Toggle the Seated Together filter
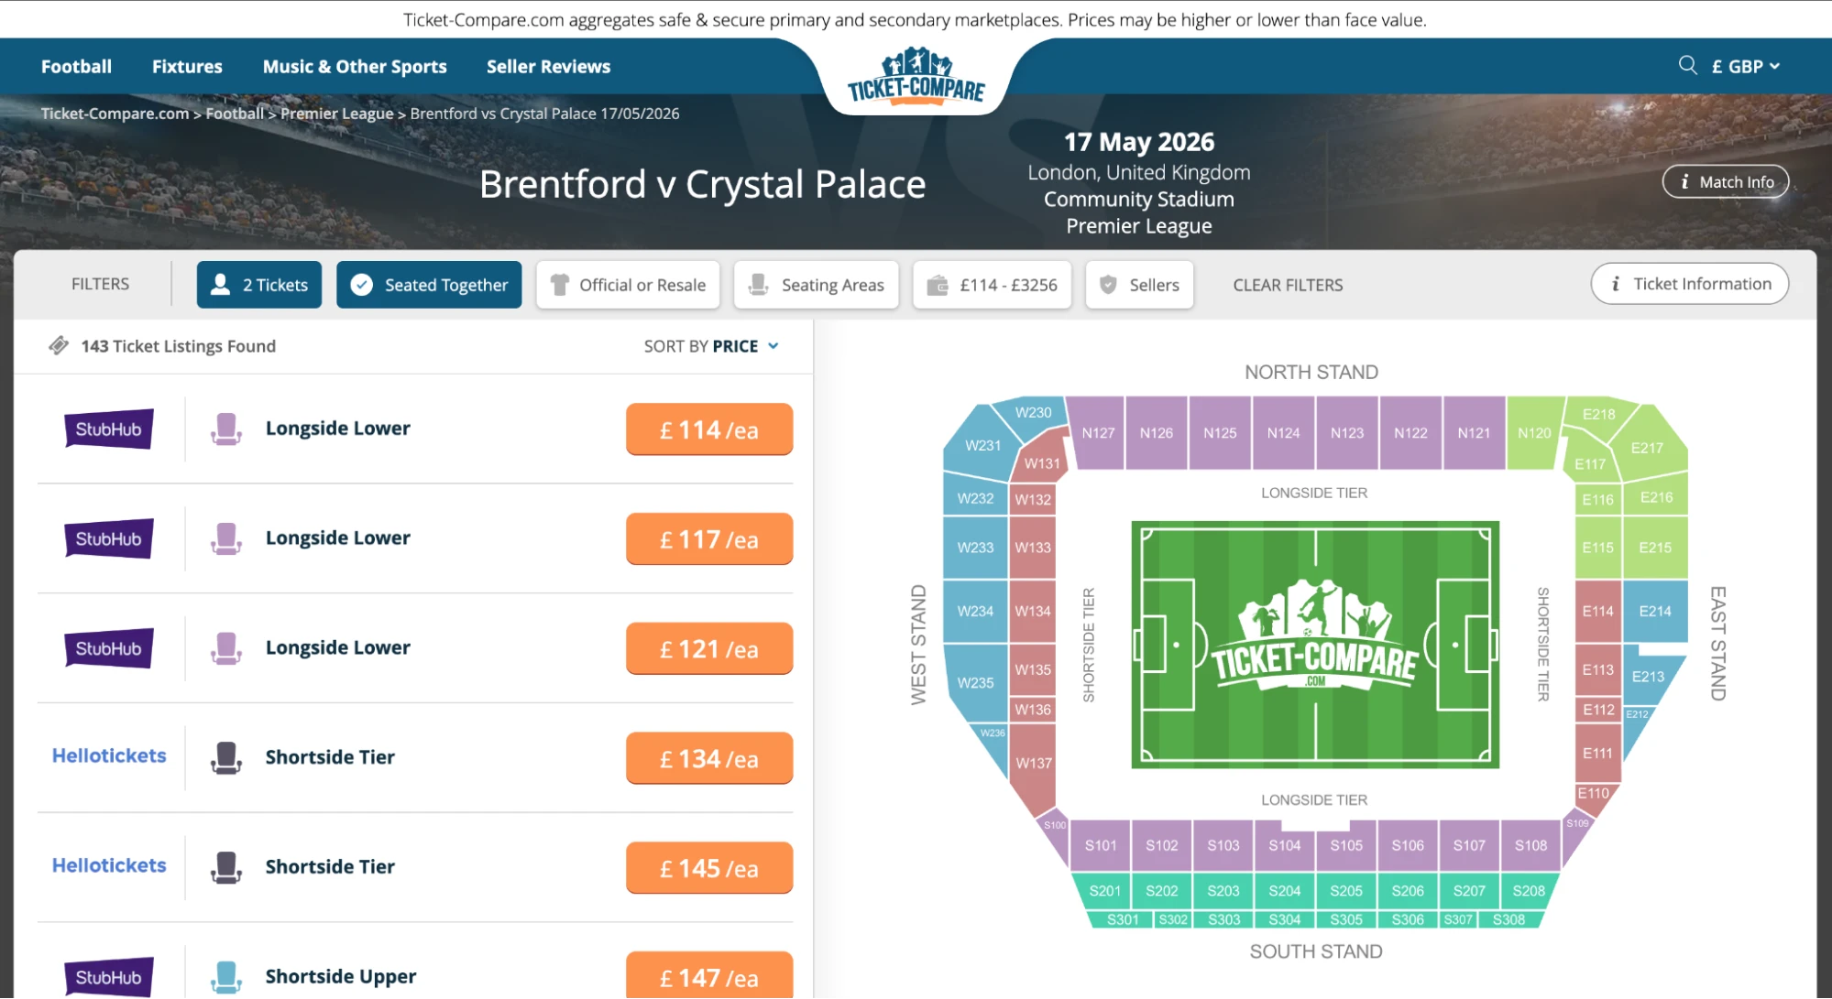 tap(429, 284)
